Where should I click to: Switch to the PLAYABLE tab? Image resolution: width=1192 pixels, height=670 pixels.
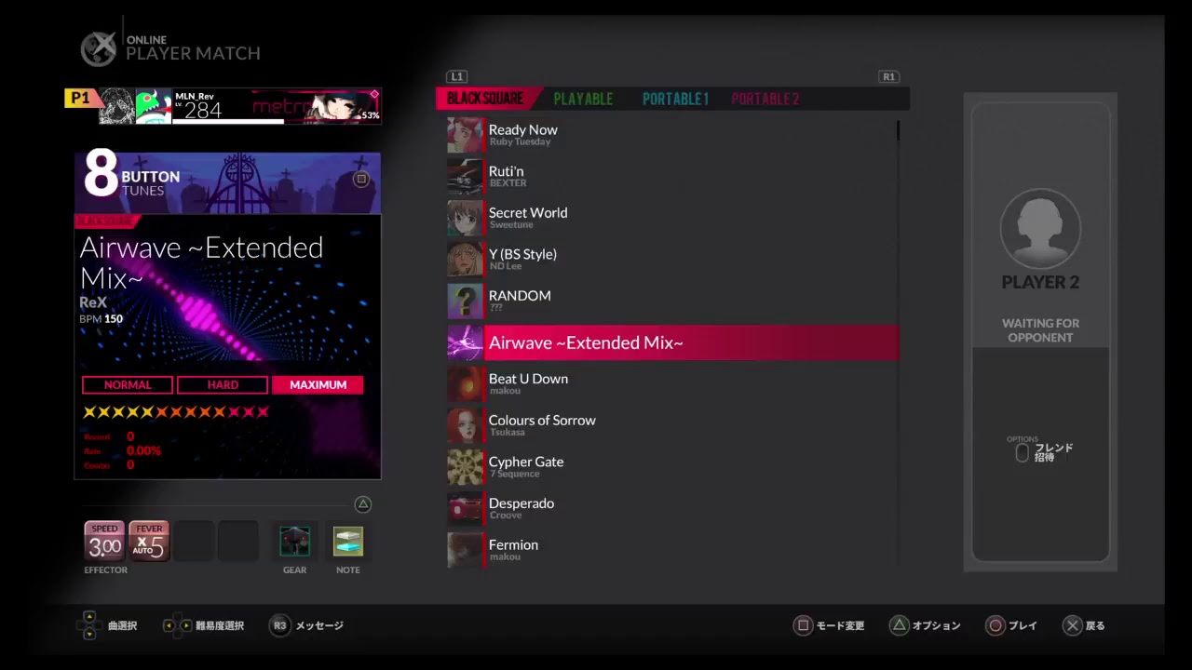coord(583,99)
